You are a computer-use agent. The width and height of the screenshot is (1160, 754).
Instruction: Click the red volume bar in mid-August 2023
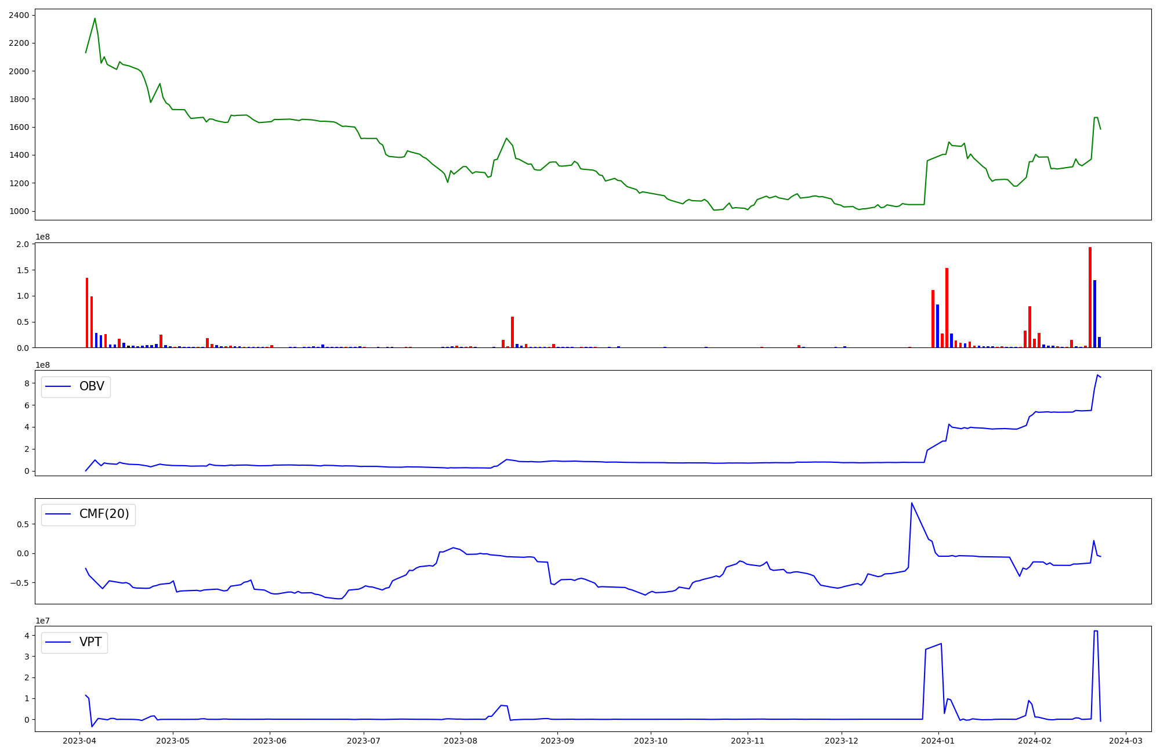[x=512, y=332]
